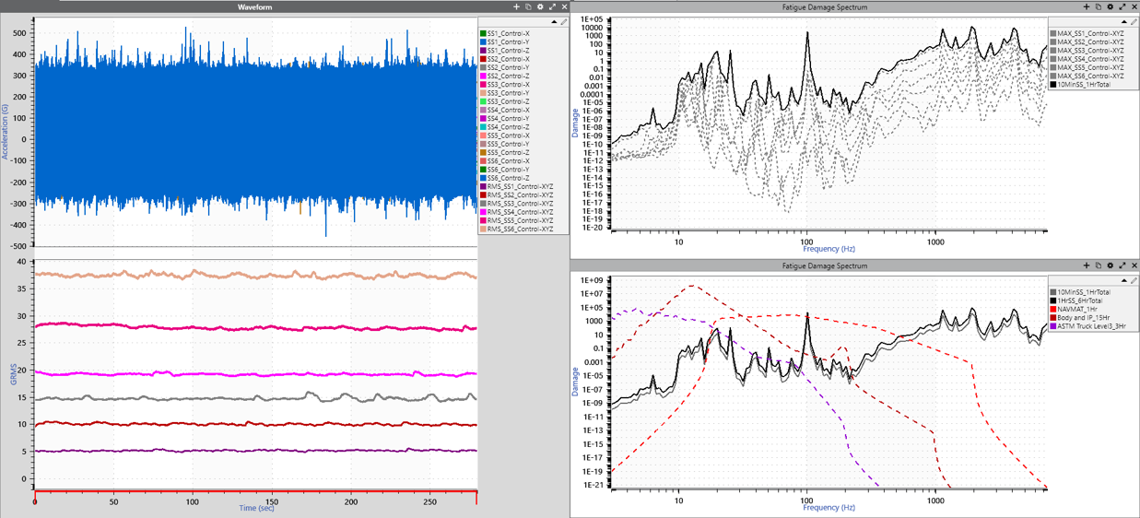This screenshot has height=518, width=1140.
Task: Copy the top Fatigue Damage Spectrum graph
Action: [x=1099, y=6]
